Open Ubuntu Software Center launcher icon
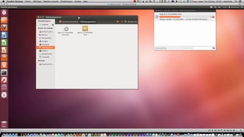 coord(4,57)
